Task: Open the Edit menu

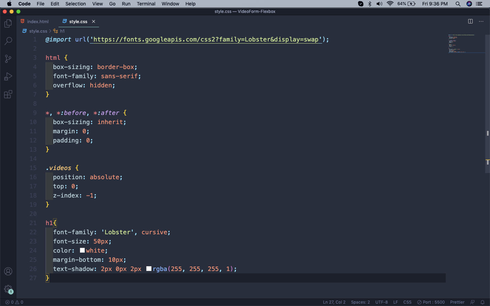Action: pos(55,4)
